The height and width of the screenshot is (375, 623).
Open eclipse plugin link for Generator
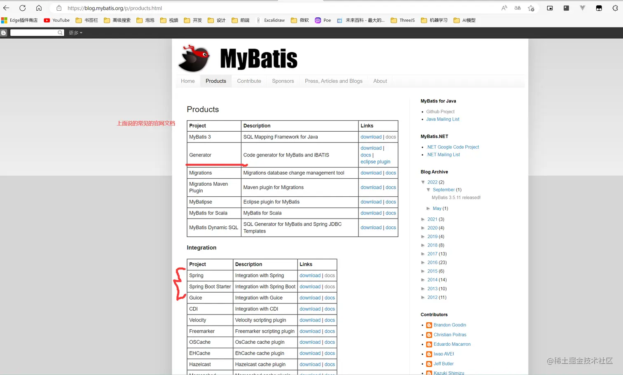click(375, 162)
